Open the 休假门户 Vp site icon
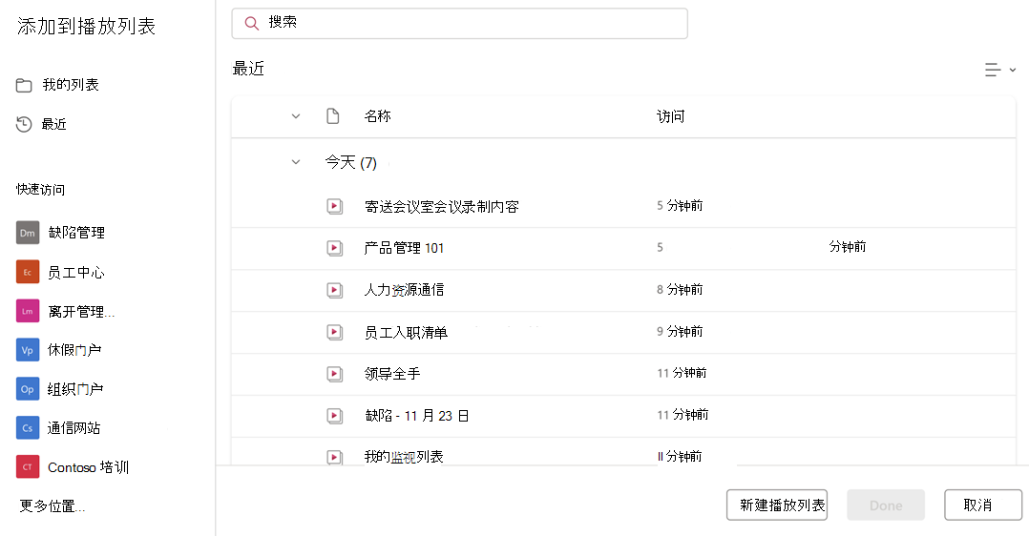Screen dimensions: 1029x536 28,350
